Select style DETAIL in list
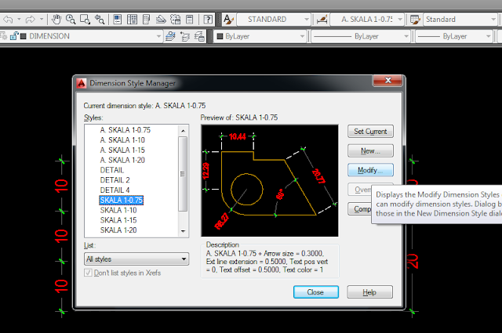This screenshot has height=333, width=502. (111, 170)
